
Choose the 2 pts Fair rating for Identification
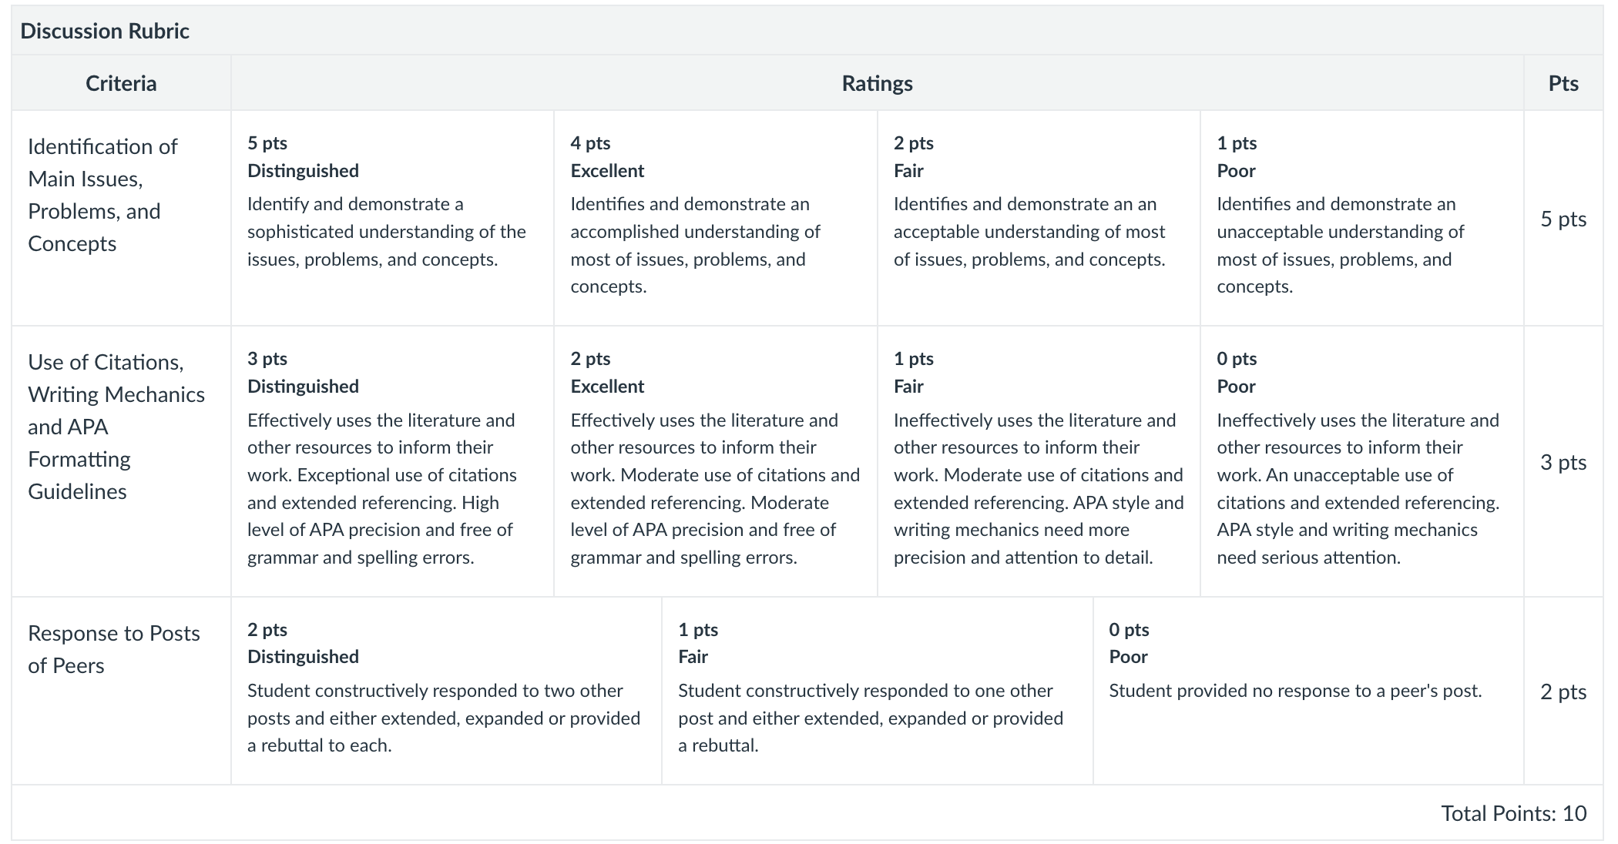click(x=1039, y=218)
